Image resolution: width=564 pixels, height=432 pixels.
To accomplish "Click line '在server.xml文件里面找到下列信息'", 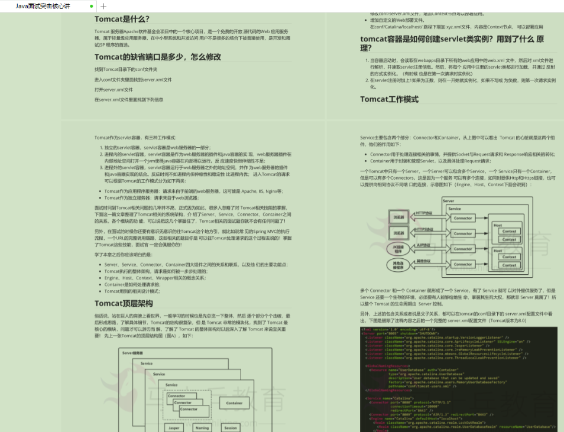I will 129,100.
